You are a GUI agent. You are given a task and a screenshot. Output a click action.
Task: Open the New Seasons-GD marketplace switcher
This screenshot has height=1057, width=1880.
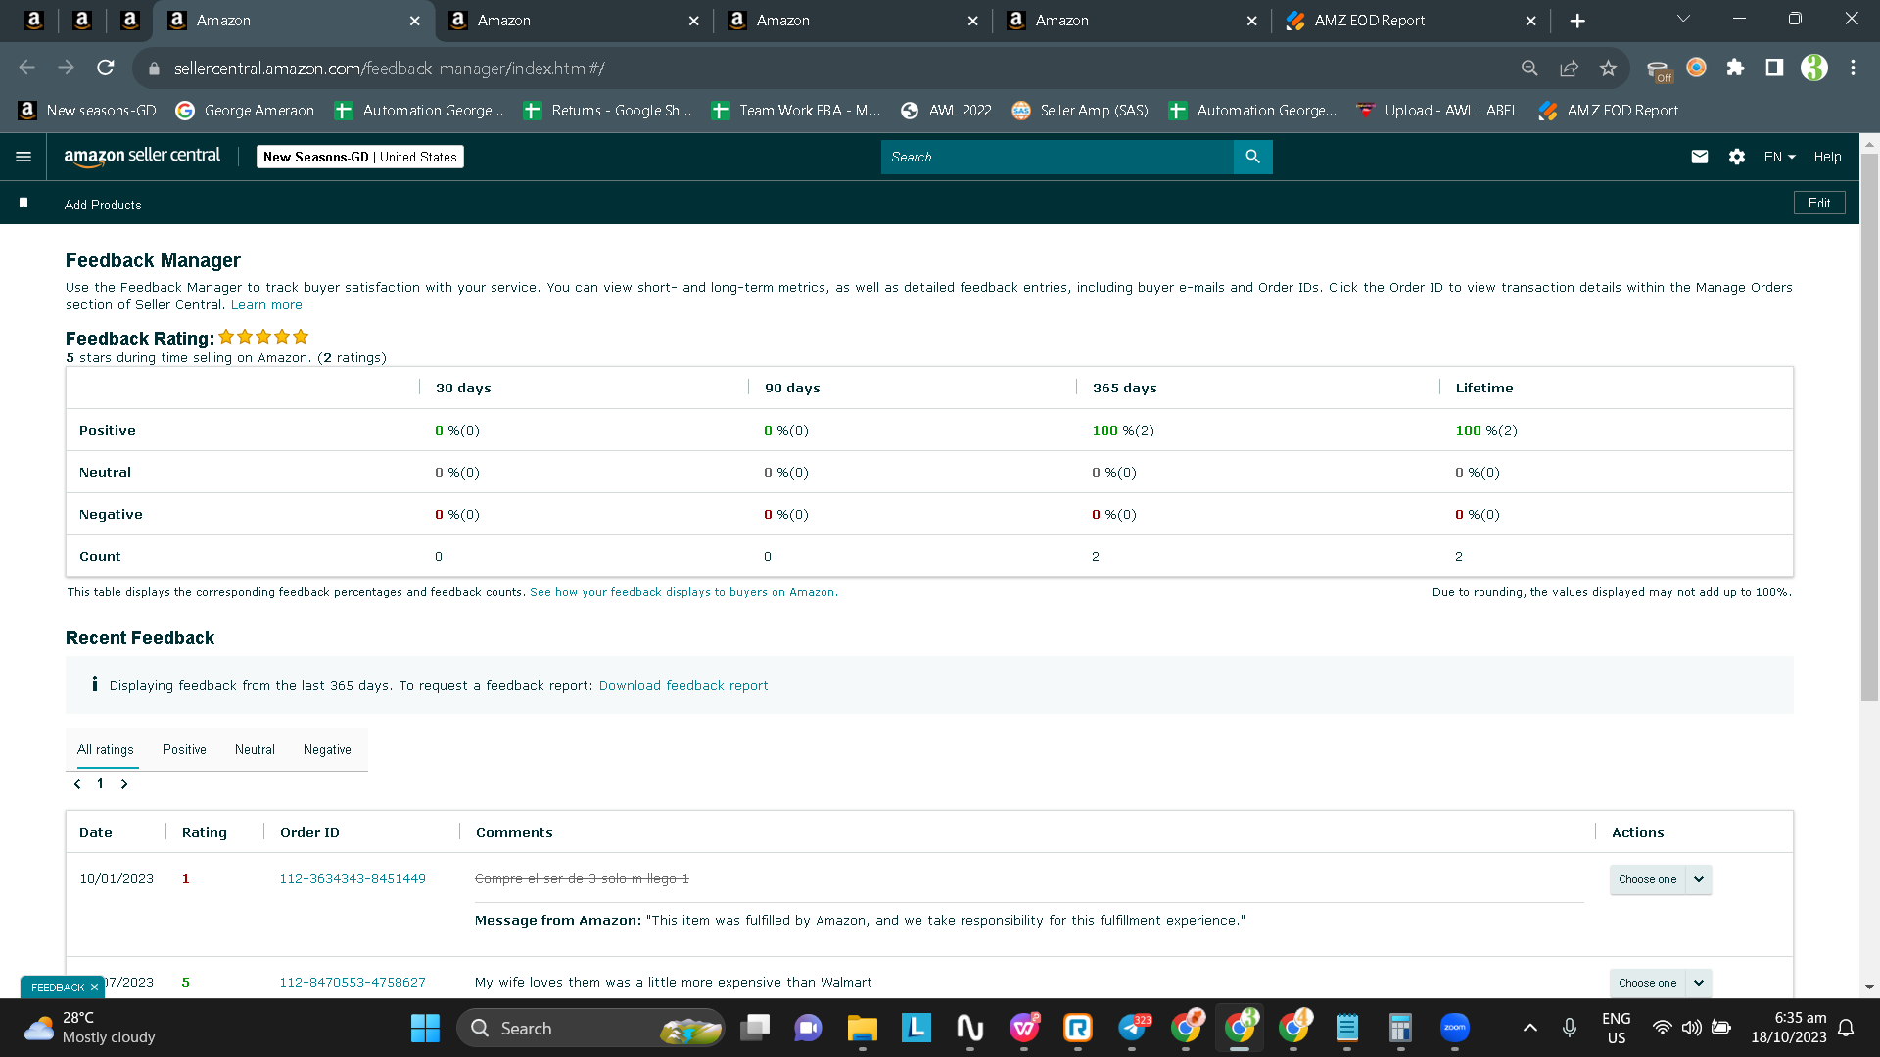(x=360, y=157)
